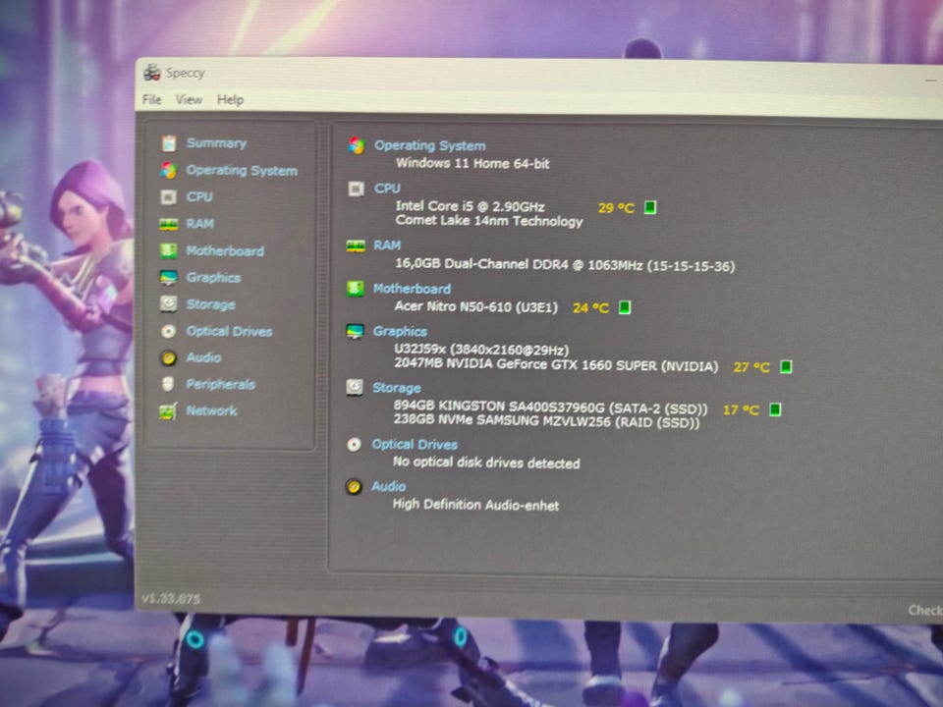Select the CPU chip icon in sidebar
Viewport: 943px width, 707px height.
(168, 196)
